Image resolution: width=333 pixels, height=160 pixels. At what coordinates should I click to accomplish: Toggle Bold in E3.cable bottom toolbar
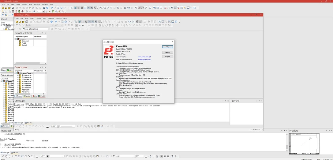pyautogui.click(x=151, y=156)
